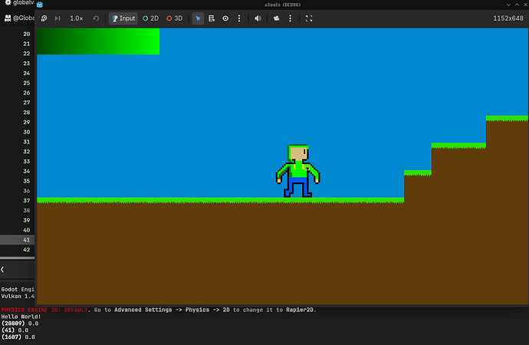Toggle selection visibility eye icon
This screenshot has width=529, height=345.
[225, 18]
